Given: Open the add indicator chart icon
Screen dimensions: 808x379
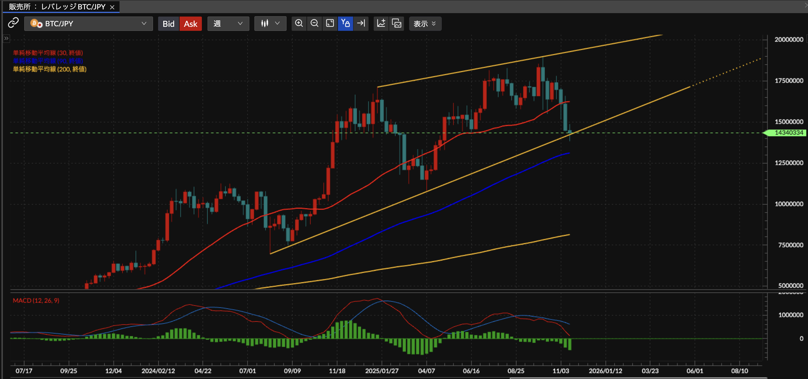Looking at the screenshot, I should (x=381, y=23).
